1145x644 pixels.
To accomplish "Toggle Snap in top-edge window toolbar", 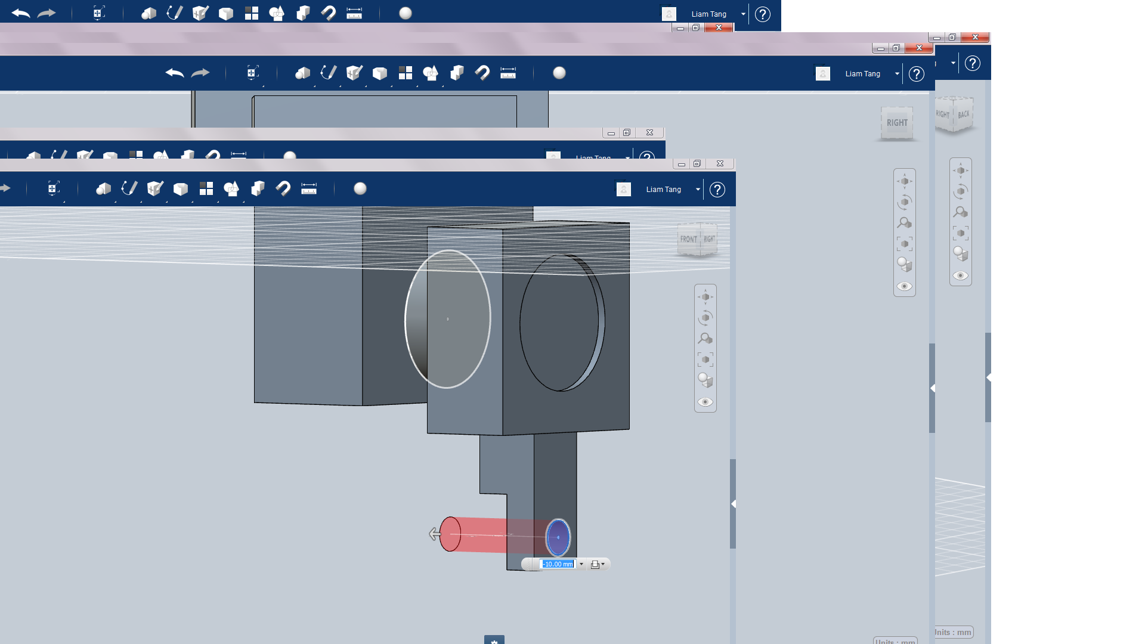I will 329,14.
